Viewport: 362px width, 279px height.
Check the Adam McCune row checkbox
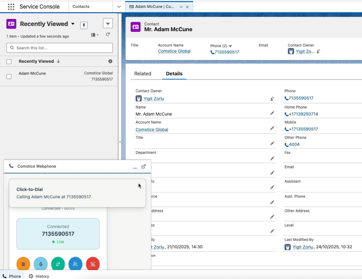click(9, 76)
